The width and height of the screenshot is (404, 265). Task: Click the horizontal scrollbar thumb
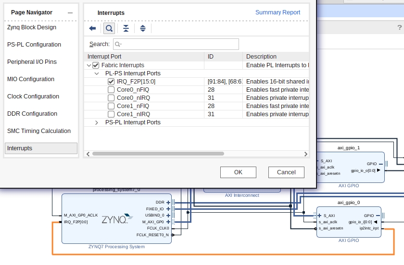pyautogui.click(x=158, y=154)
